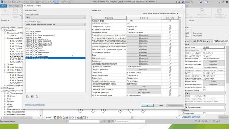The image size is (229, 129).
Task: Uncheck Include for Секущий диапазон
Action: point(170,70)
